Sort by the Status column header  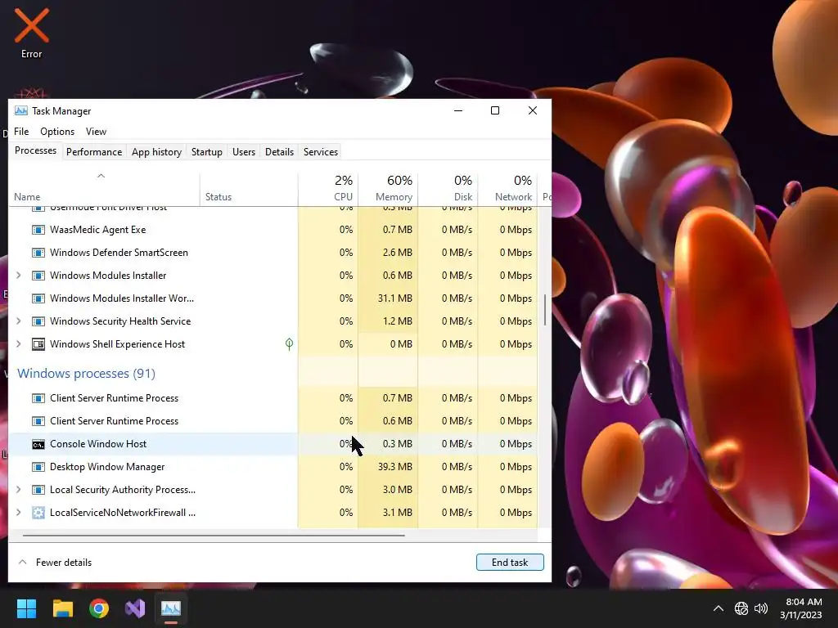tap(249, 189)
